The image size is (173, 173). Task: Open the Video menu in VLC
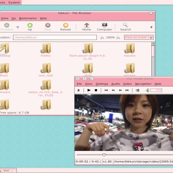point(128,84)
